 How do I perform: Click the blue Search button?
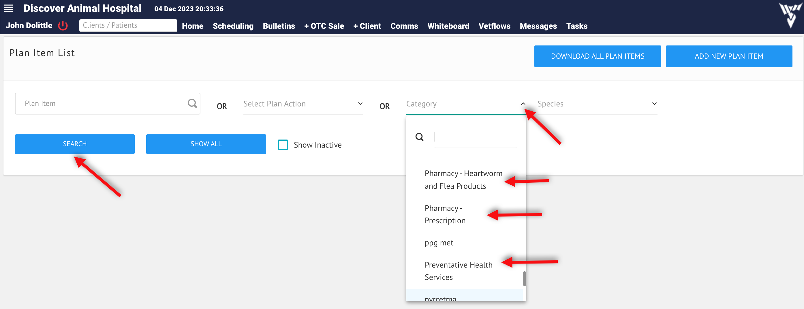[x=75, y=144]
